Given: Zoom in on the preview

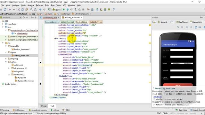Looking at the screenshot, I should [x=187, y=27].
